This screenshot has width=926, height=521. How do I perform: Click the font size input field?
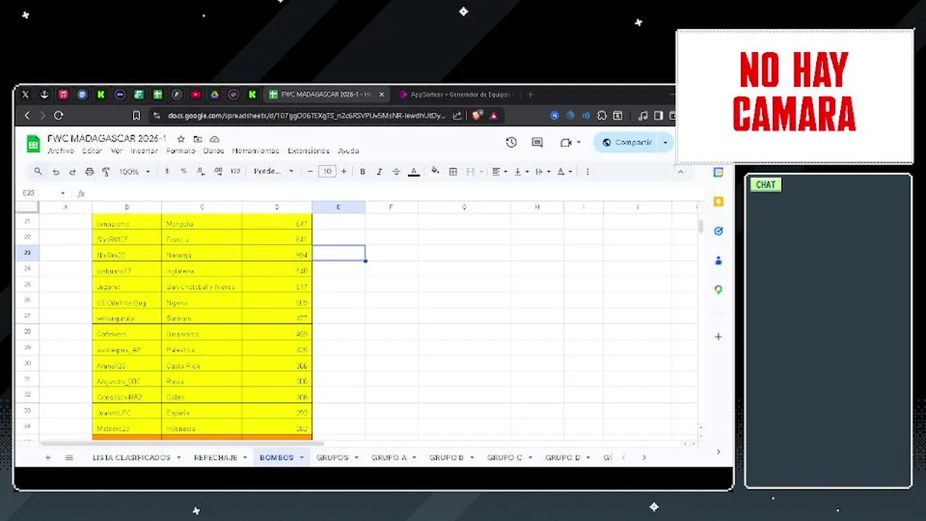[327, 171]
